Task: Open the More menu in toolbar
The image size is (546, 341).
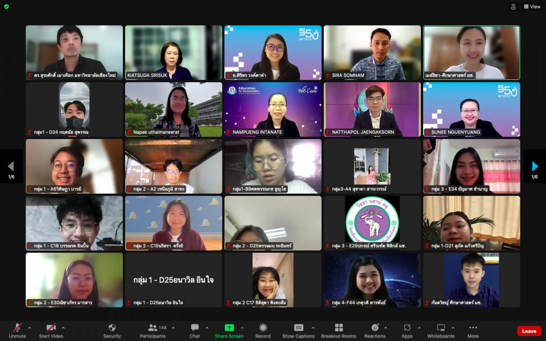Action: (473, 330)
